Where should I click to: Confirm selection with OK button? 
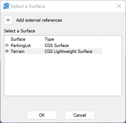(42, 115)
